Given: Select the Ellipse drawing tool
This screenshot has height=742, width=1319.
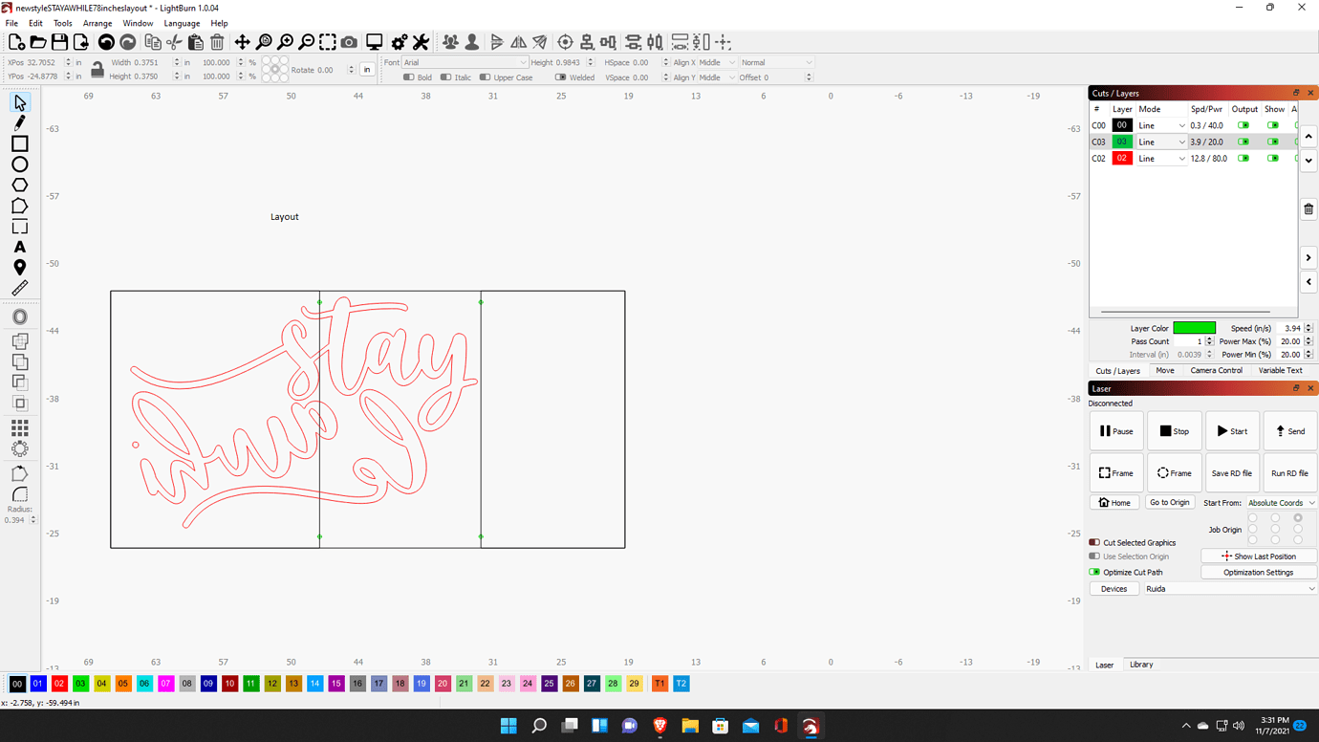Looking at the screenshot, I should click(x=20, y=164).
